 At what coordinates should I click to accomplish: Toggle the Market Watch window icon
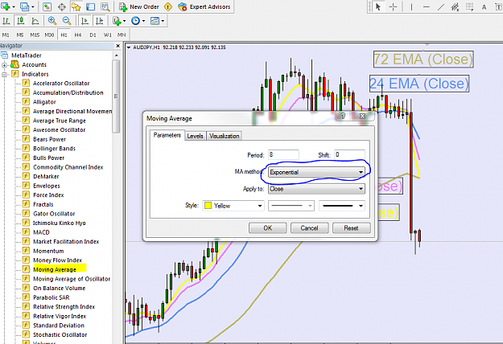click(47, 6)
